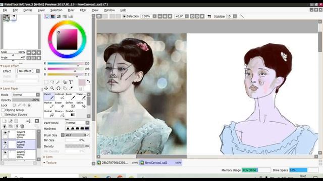The height and width of the screenshot is (181, 323).
Task: Choose the lasso selection tool
Action: [x=52, y=82]
